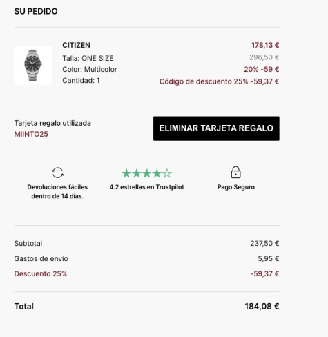Click the Pago Seguro label

(236, 187)
